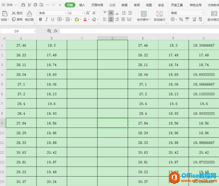Screen dimensions: 219x186
Task: Open Print Preview icon
Action: [x=42, y=5]
